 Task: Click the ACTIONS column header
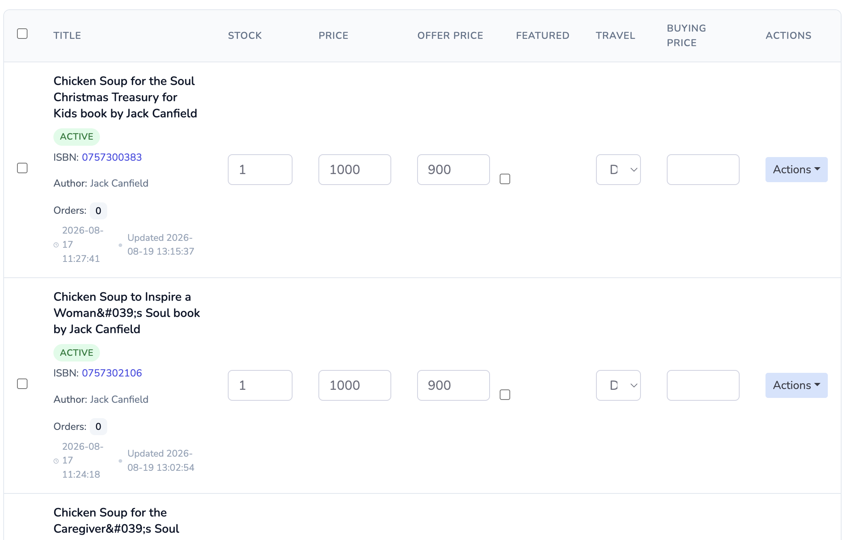click(789, 36)
